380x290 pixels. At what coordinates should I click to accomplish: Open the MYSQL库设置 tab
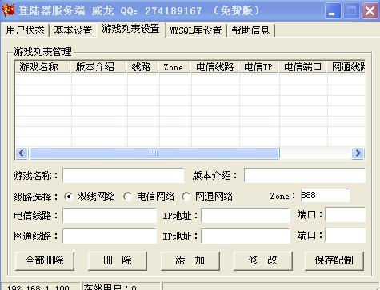(x=196, y=30)
